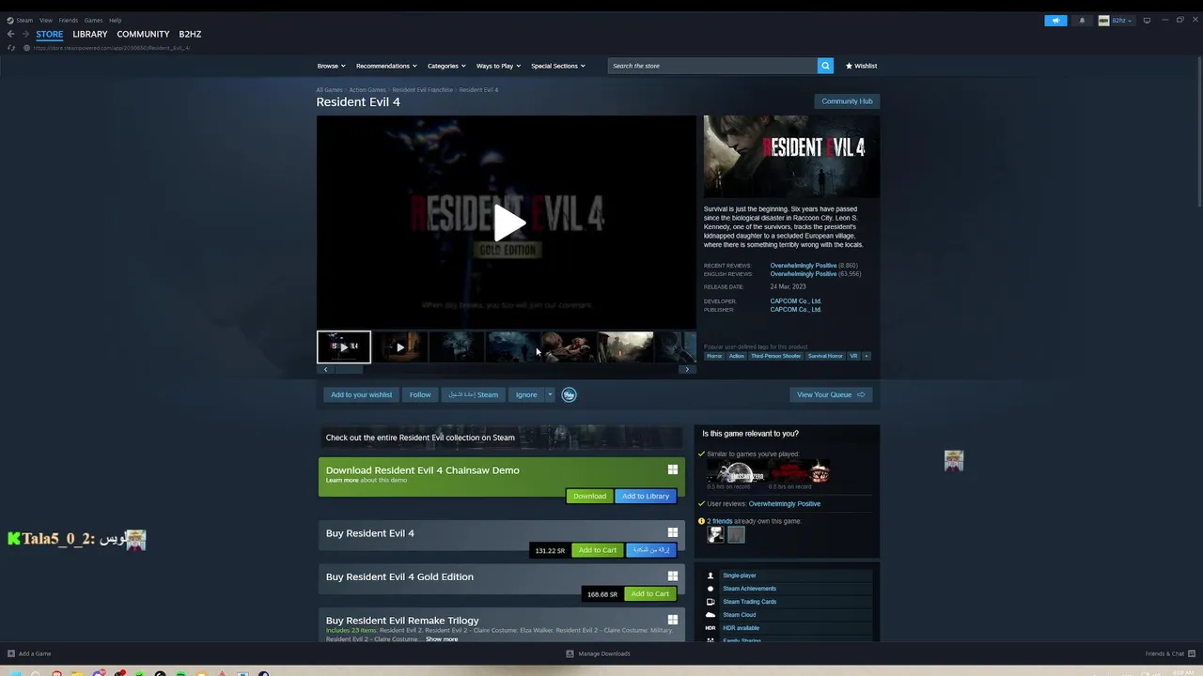Open CAPCOM developer link
The height and width of the screenshot is (676, 1203).
(795, 301)
